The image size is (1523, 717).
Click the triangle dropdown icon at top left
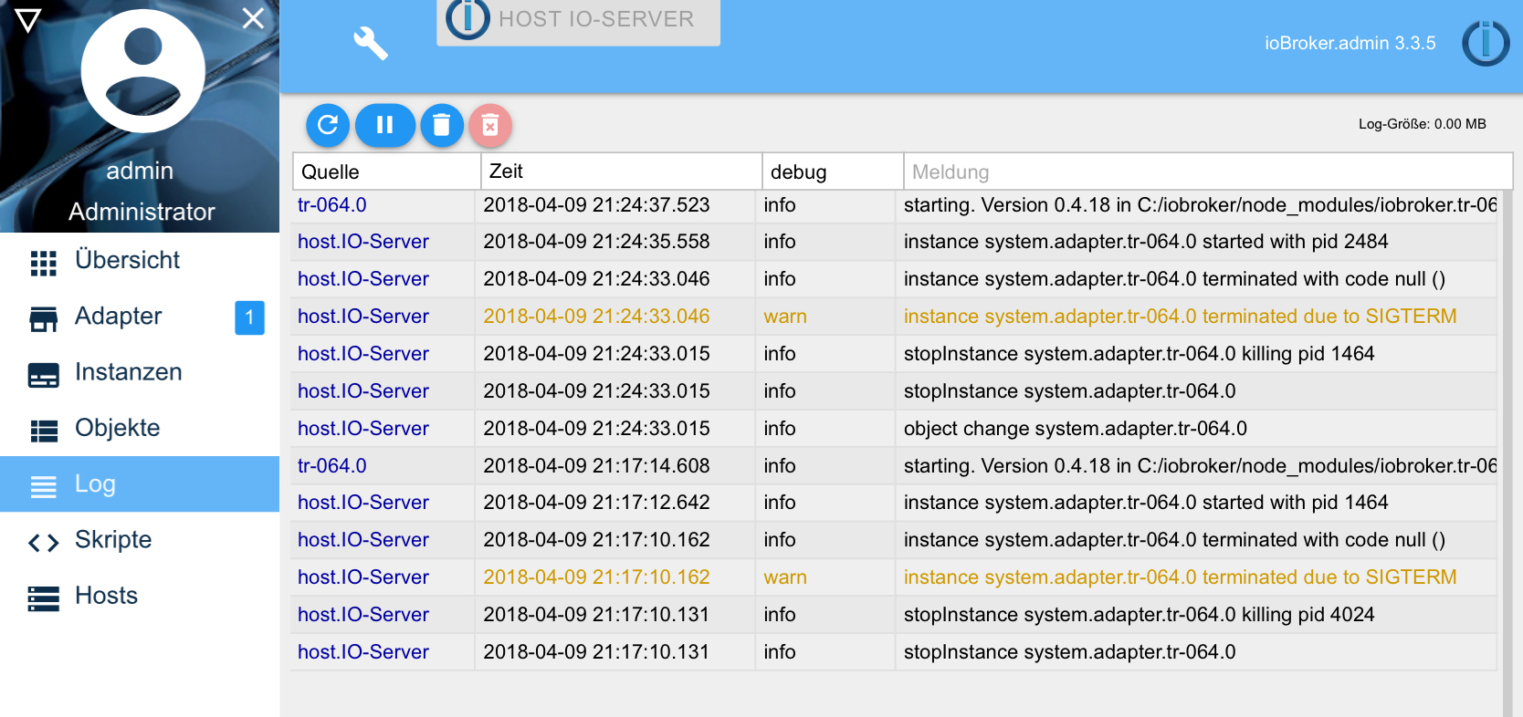[x=28, y=21]
